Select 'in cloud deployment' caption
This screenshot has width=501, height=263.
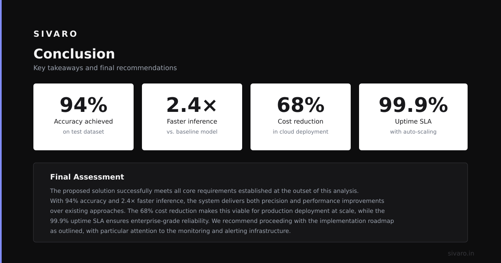(x=301, y=131)
